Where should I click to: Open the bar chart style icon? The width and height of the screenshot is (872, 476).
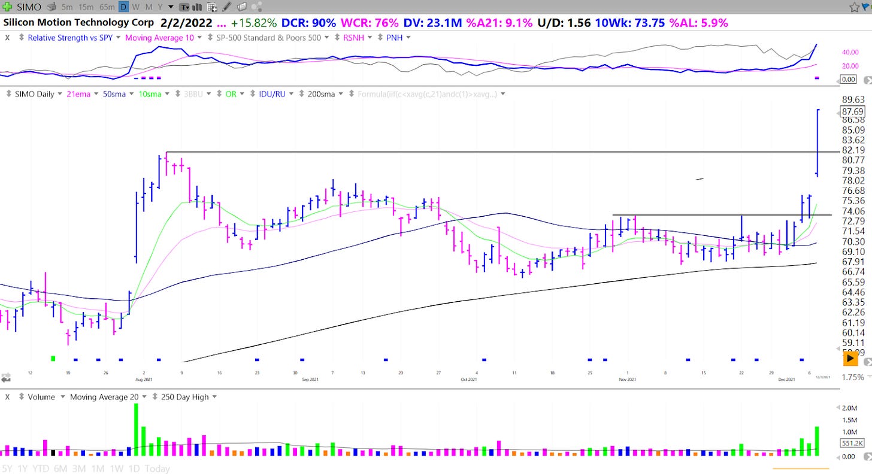coord(197,7)
